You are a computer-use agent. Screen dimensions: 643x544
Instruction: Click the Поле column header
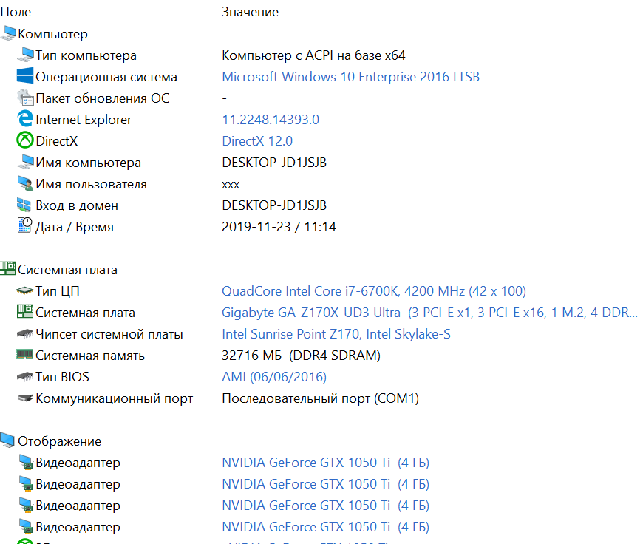[x=16, y=12]
